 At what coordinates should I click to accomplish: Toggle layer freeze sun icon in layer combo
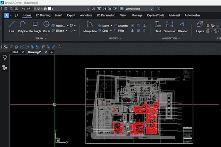pyautogui.click(x=38, y=9)
